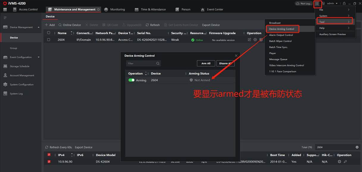Expand the Event Configuration section
The height and width of the screenshot is (172, 362).
[38, 57]
